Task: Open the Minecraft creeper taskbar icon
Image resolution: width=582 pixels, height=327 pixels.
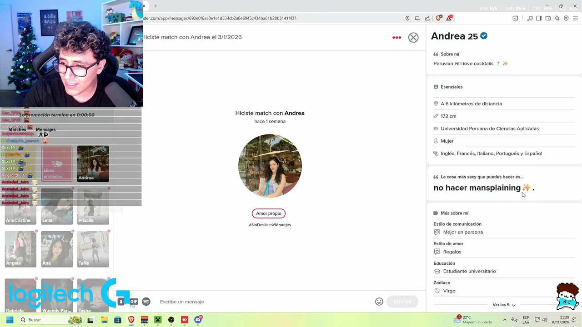Action: pos(158,320)
